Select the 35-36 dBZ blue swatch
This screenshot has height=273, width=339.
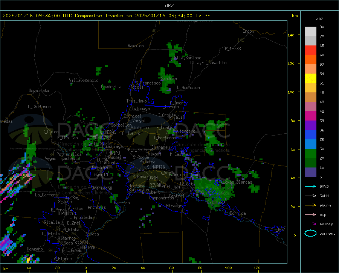[x=310, y=135]
